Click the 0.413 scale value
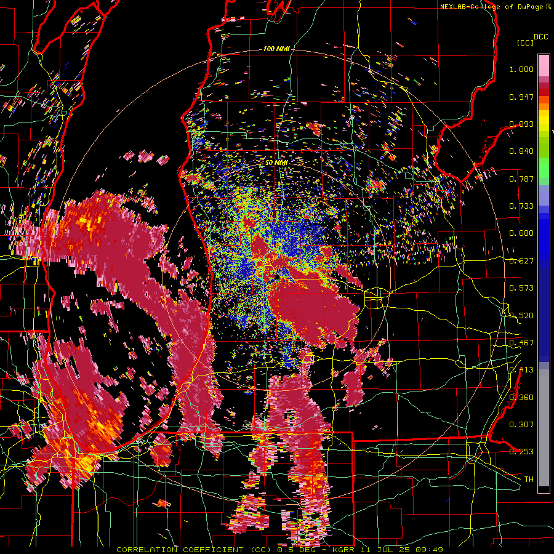This screenshot has height=554, width=554. point(521,370)
